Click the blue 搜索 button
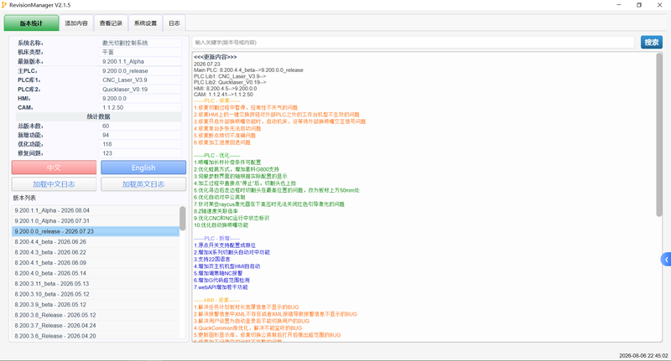This screenshot has height=361, width=671. [652, 42]
